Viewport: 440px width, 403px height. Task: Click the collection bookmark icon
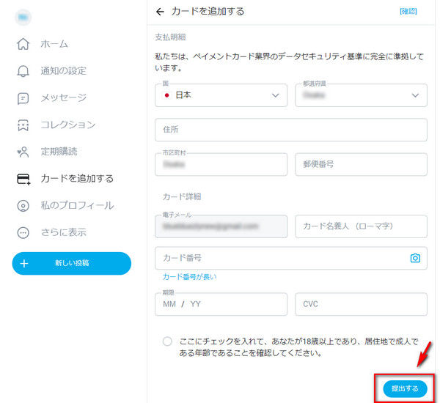click(23, 125)
